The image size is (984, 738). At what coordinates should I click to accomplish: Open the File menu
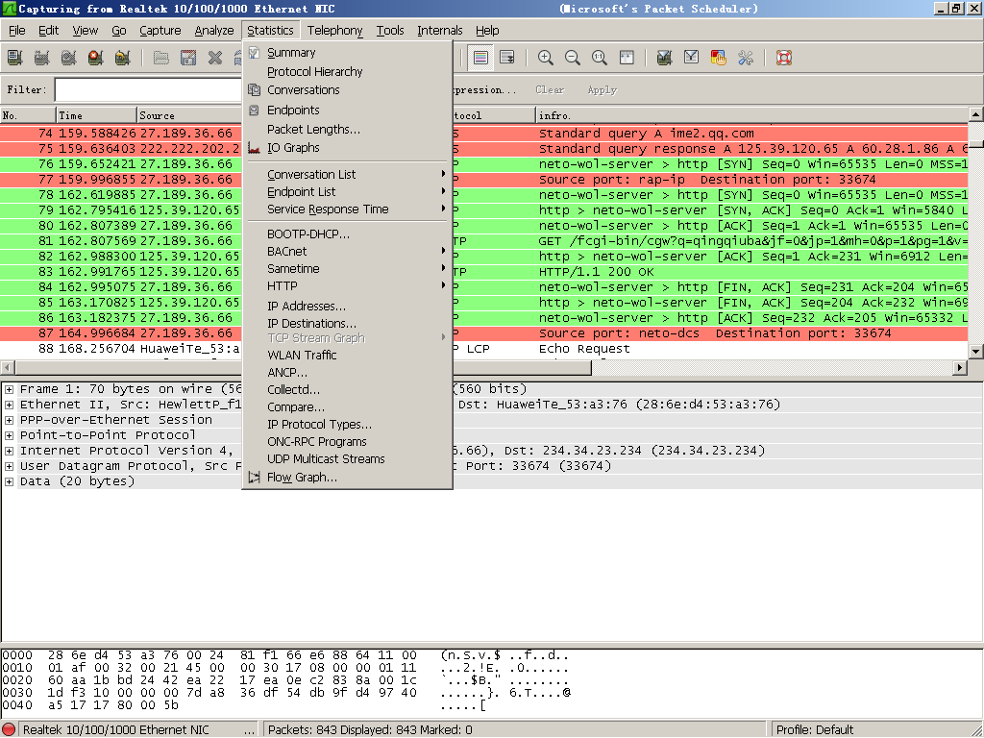pos(17,30)
